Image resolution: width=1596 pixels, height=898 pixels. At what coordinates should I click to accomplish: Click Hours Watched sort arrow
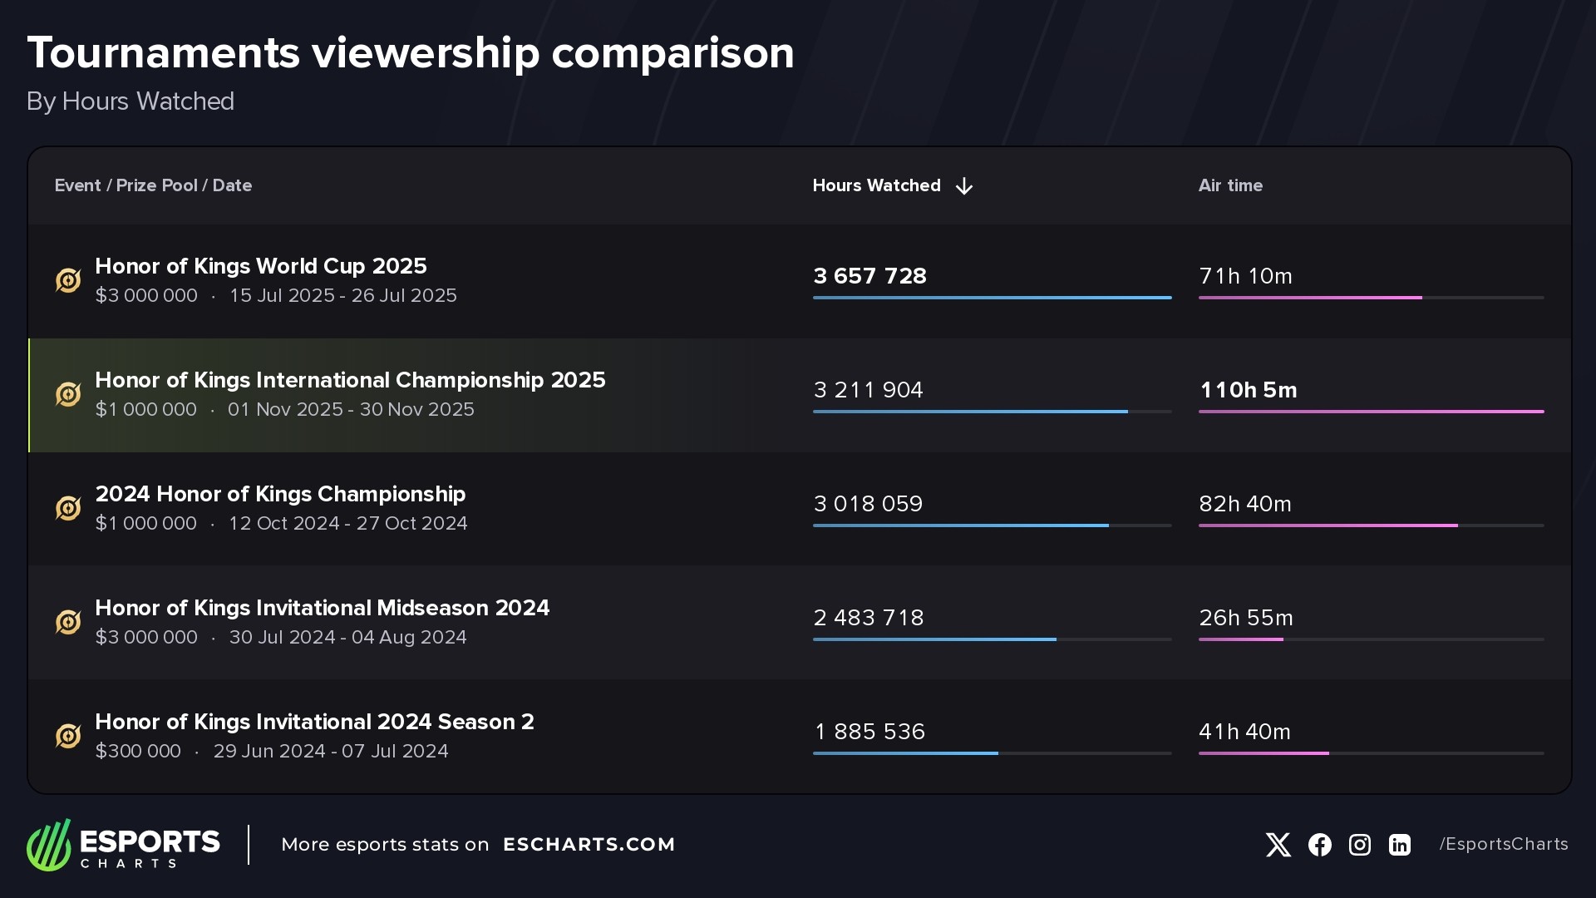coord(964,186)
